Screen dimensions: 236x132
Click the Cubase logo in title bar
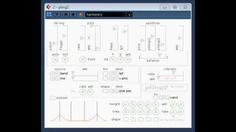point(48,7)
